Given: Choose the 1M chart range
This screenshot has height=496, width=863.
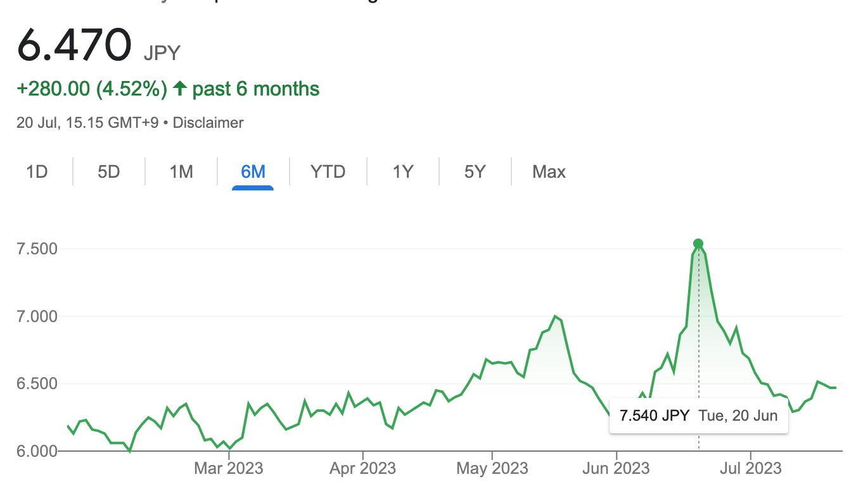Looking at the screenshot, I should pyautogui.click(x=181, y=171).
